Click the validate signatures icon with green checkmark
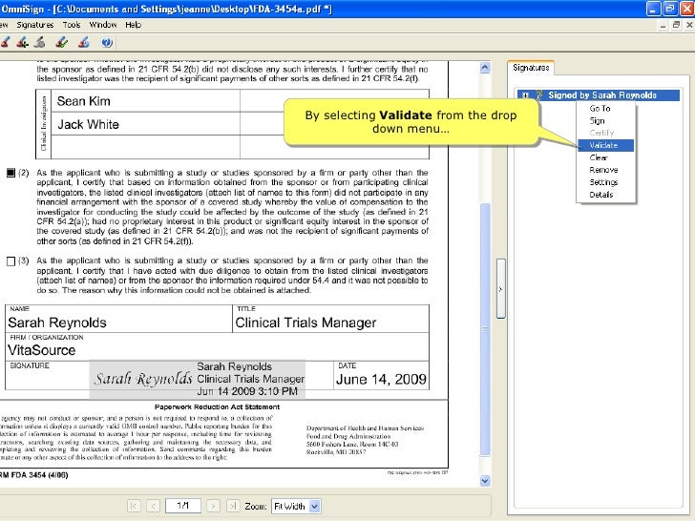The image size is (695, 521). (x=62, y=43)
